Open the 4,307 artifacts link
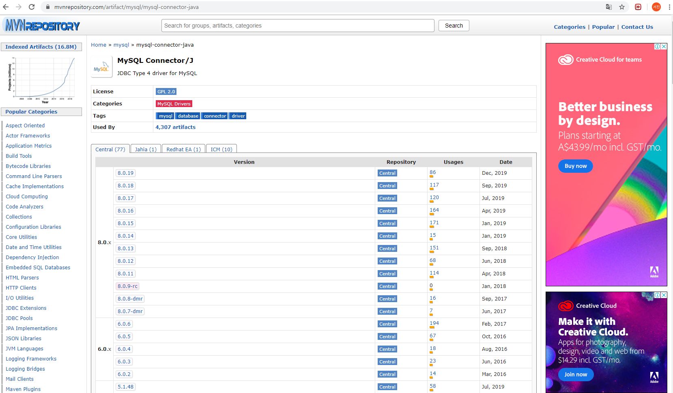The height and width of the screenshot is (393, 673). [x=175, y=127]
